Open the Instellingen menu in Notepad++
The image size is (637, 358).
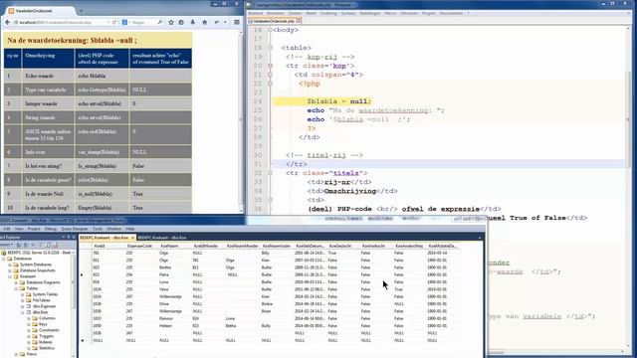369,13
